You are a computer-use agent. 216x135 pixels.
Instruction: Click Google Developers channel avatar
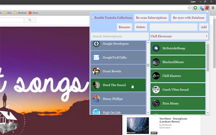point(96,44)
